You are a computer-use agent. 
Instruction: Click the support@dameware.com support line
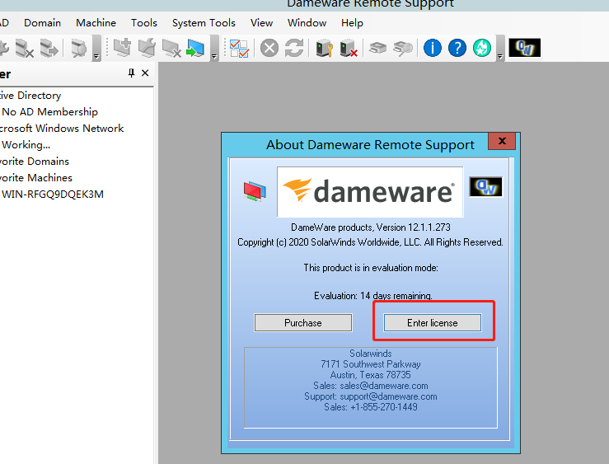point(371,396)
